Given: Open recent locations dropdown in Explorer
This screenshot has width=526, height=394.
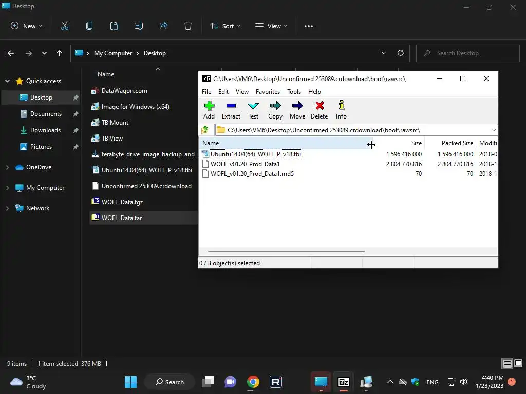Looking at the screenshot, I should pyautogui.click(x=44, y=53).
